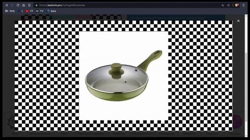Open the TV bookmark
The width and height of the screenshot is (250, 140).
(x=40, y=11)
